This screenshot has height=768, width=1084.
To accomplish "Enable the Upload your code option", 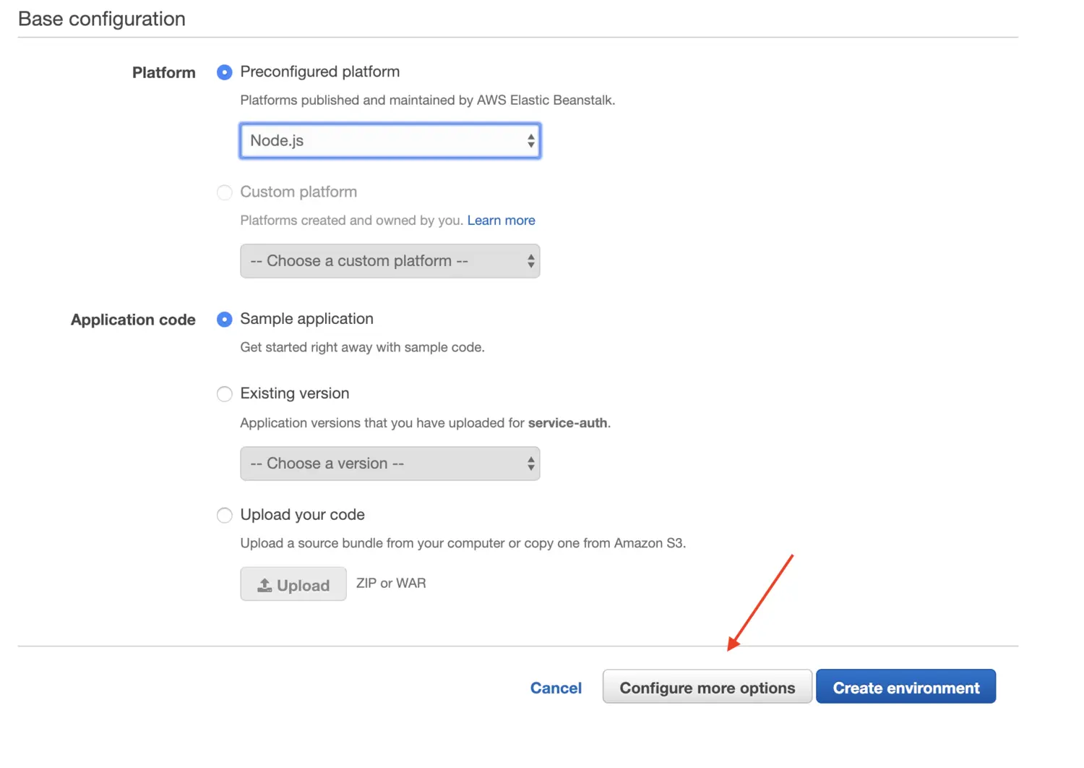I will coord(225,515).
